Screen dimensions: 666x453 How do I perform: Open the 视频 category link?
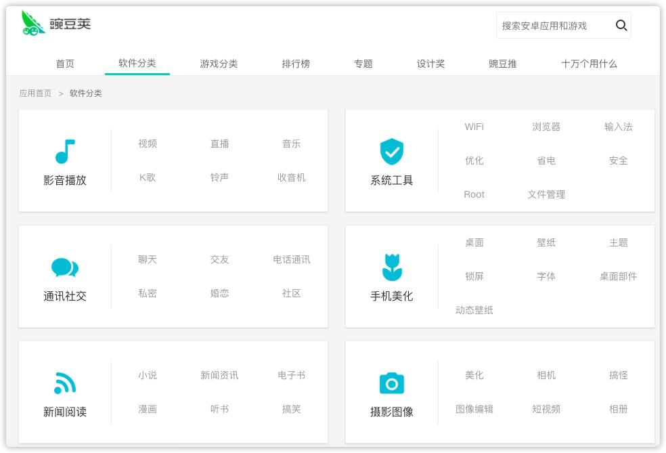pos(147,144)
